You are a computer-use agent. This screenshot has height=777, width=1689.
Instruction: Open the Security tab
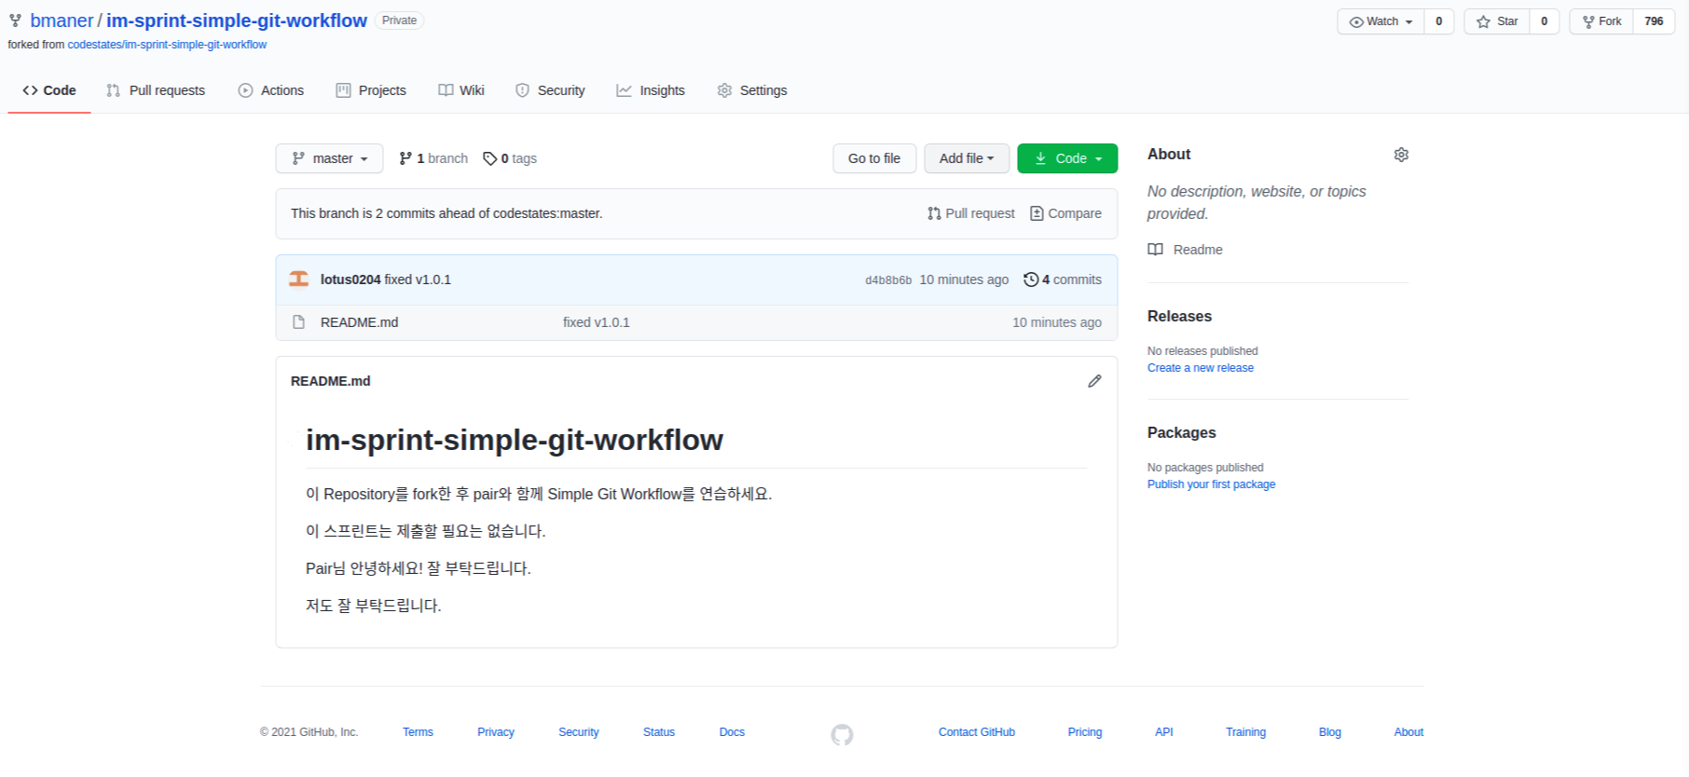pos(550,90)
